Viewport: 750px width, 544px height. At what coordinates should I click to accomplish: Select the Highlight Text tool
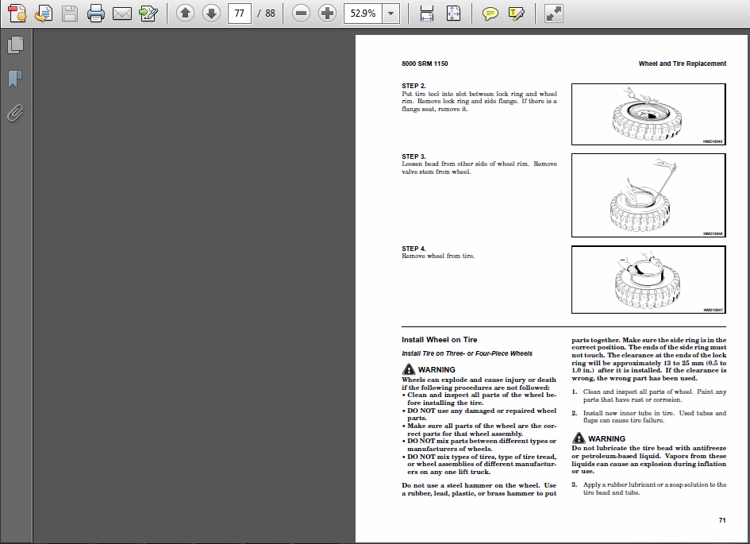click(516, 14)
